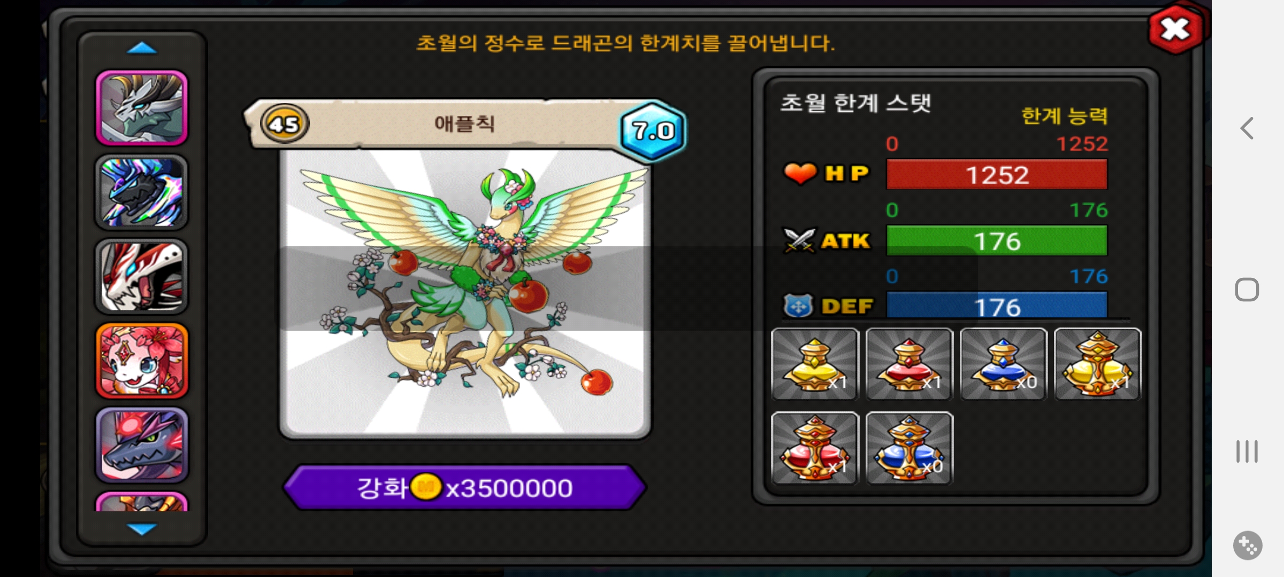
Task: Open the game tools floating controller icon
Action: [1248, 545]
